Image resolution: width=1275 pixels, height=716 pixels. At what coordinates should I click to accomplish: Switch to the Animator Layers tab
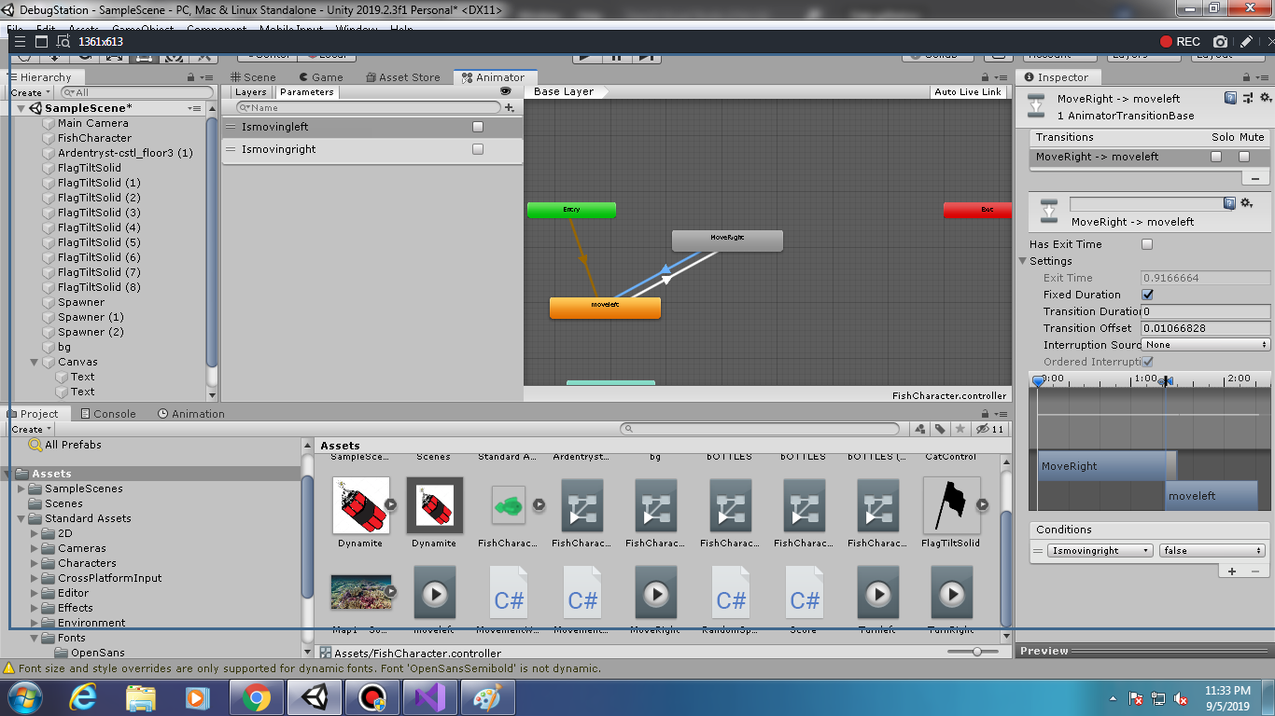(x=251, y=92)
